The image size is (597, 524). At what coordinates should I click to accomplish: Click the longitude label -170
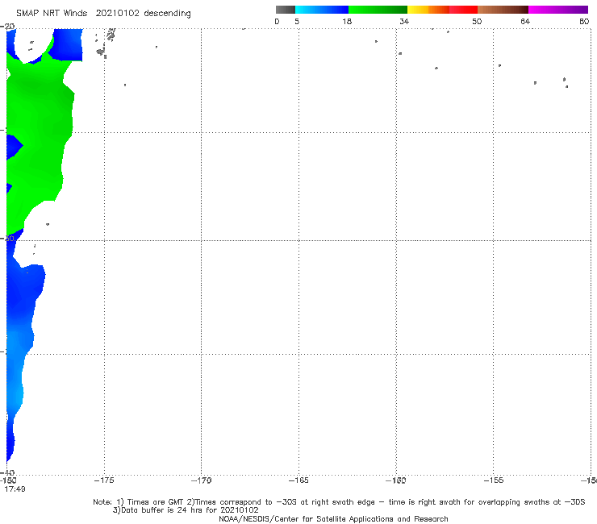201,480
